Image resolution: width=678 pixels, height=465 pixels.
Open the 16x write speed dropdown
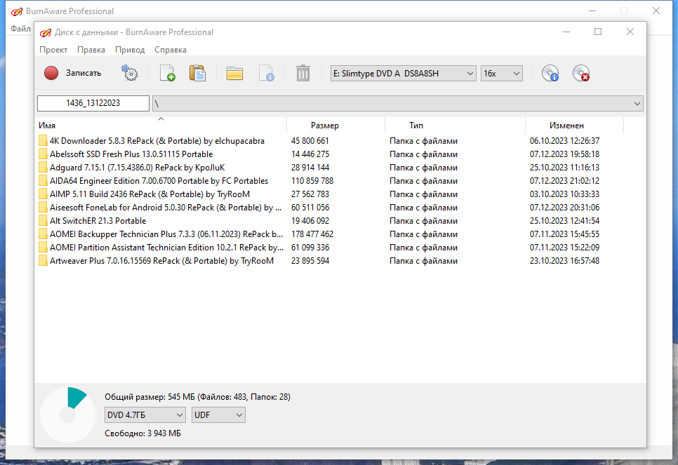tap(502, 74)
